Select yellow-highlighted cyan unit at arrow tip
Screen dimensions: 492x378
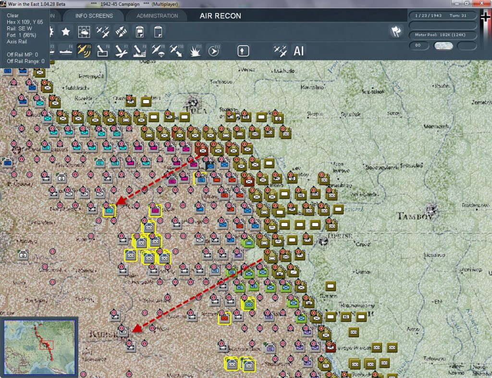[109, 210]
